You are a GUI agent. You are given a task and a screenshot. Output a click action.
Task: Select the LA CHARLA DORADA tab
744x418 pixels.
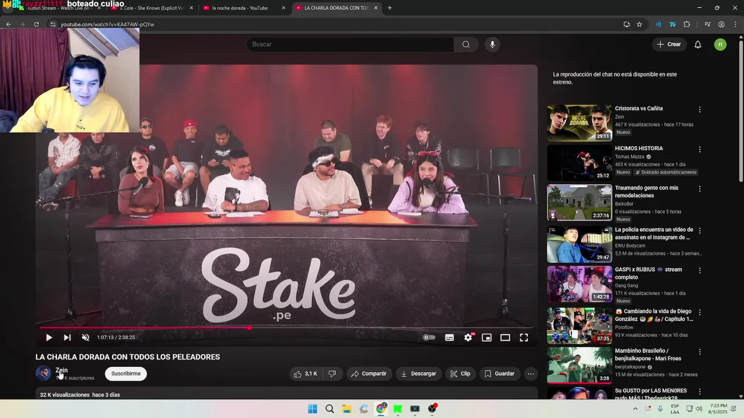point(336,8)
